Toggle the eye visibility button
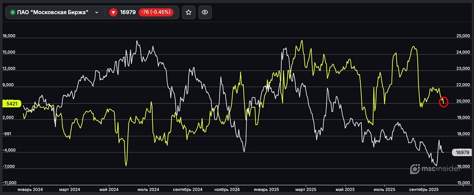 205,12
